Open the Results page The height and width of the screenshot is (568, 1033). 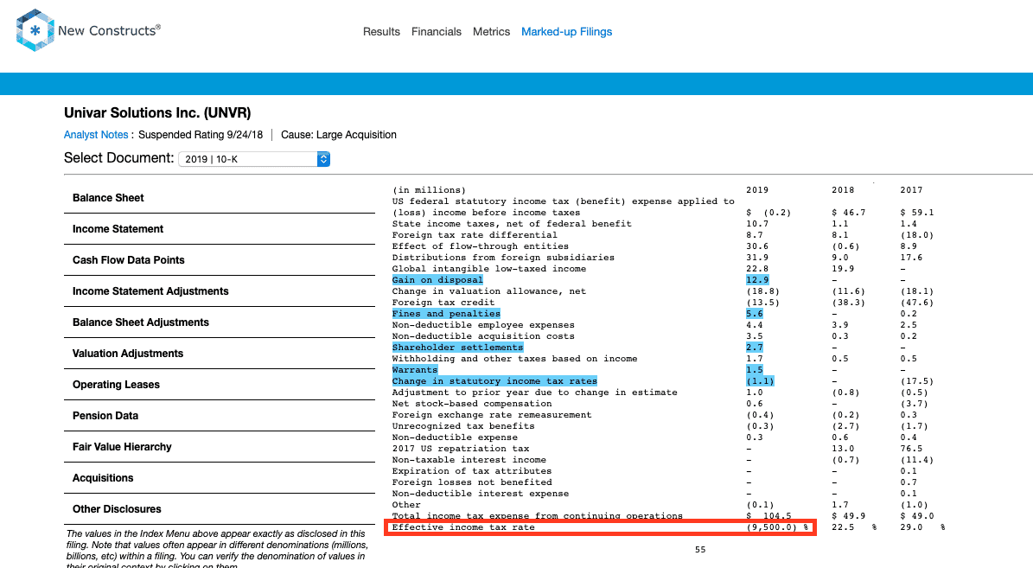(x=381, y=32)
